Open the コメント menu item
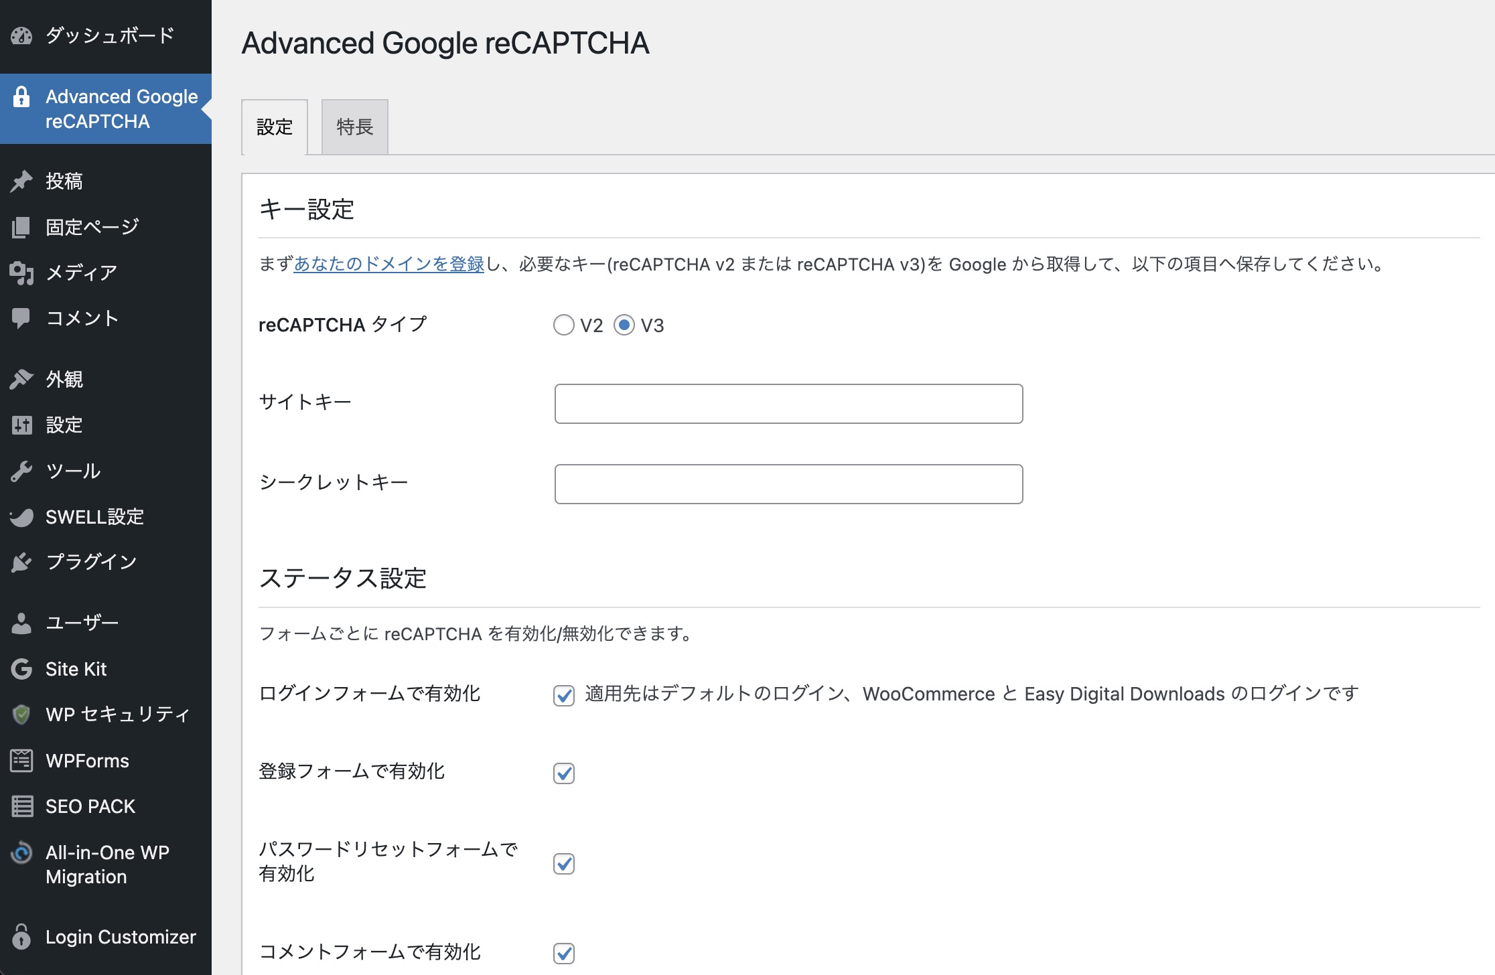1495x975 pixels. point(106,318)
